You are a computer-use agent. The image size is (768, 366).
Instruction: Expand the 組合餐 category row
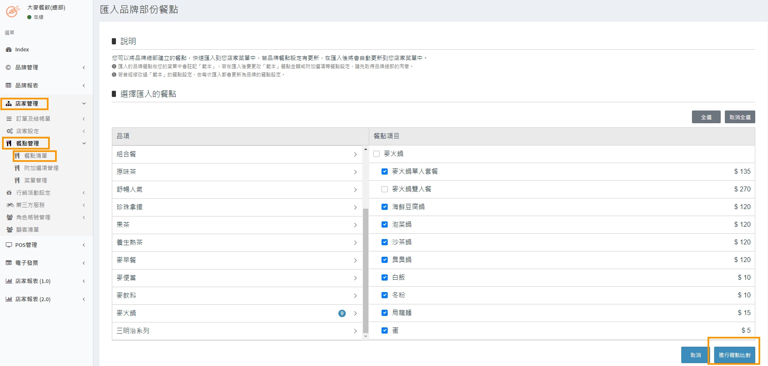pyautogui.click(x=237, y=154)
